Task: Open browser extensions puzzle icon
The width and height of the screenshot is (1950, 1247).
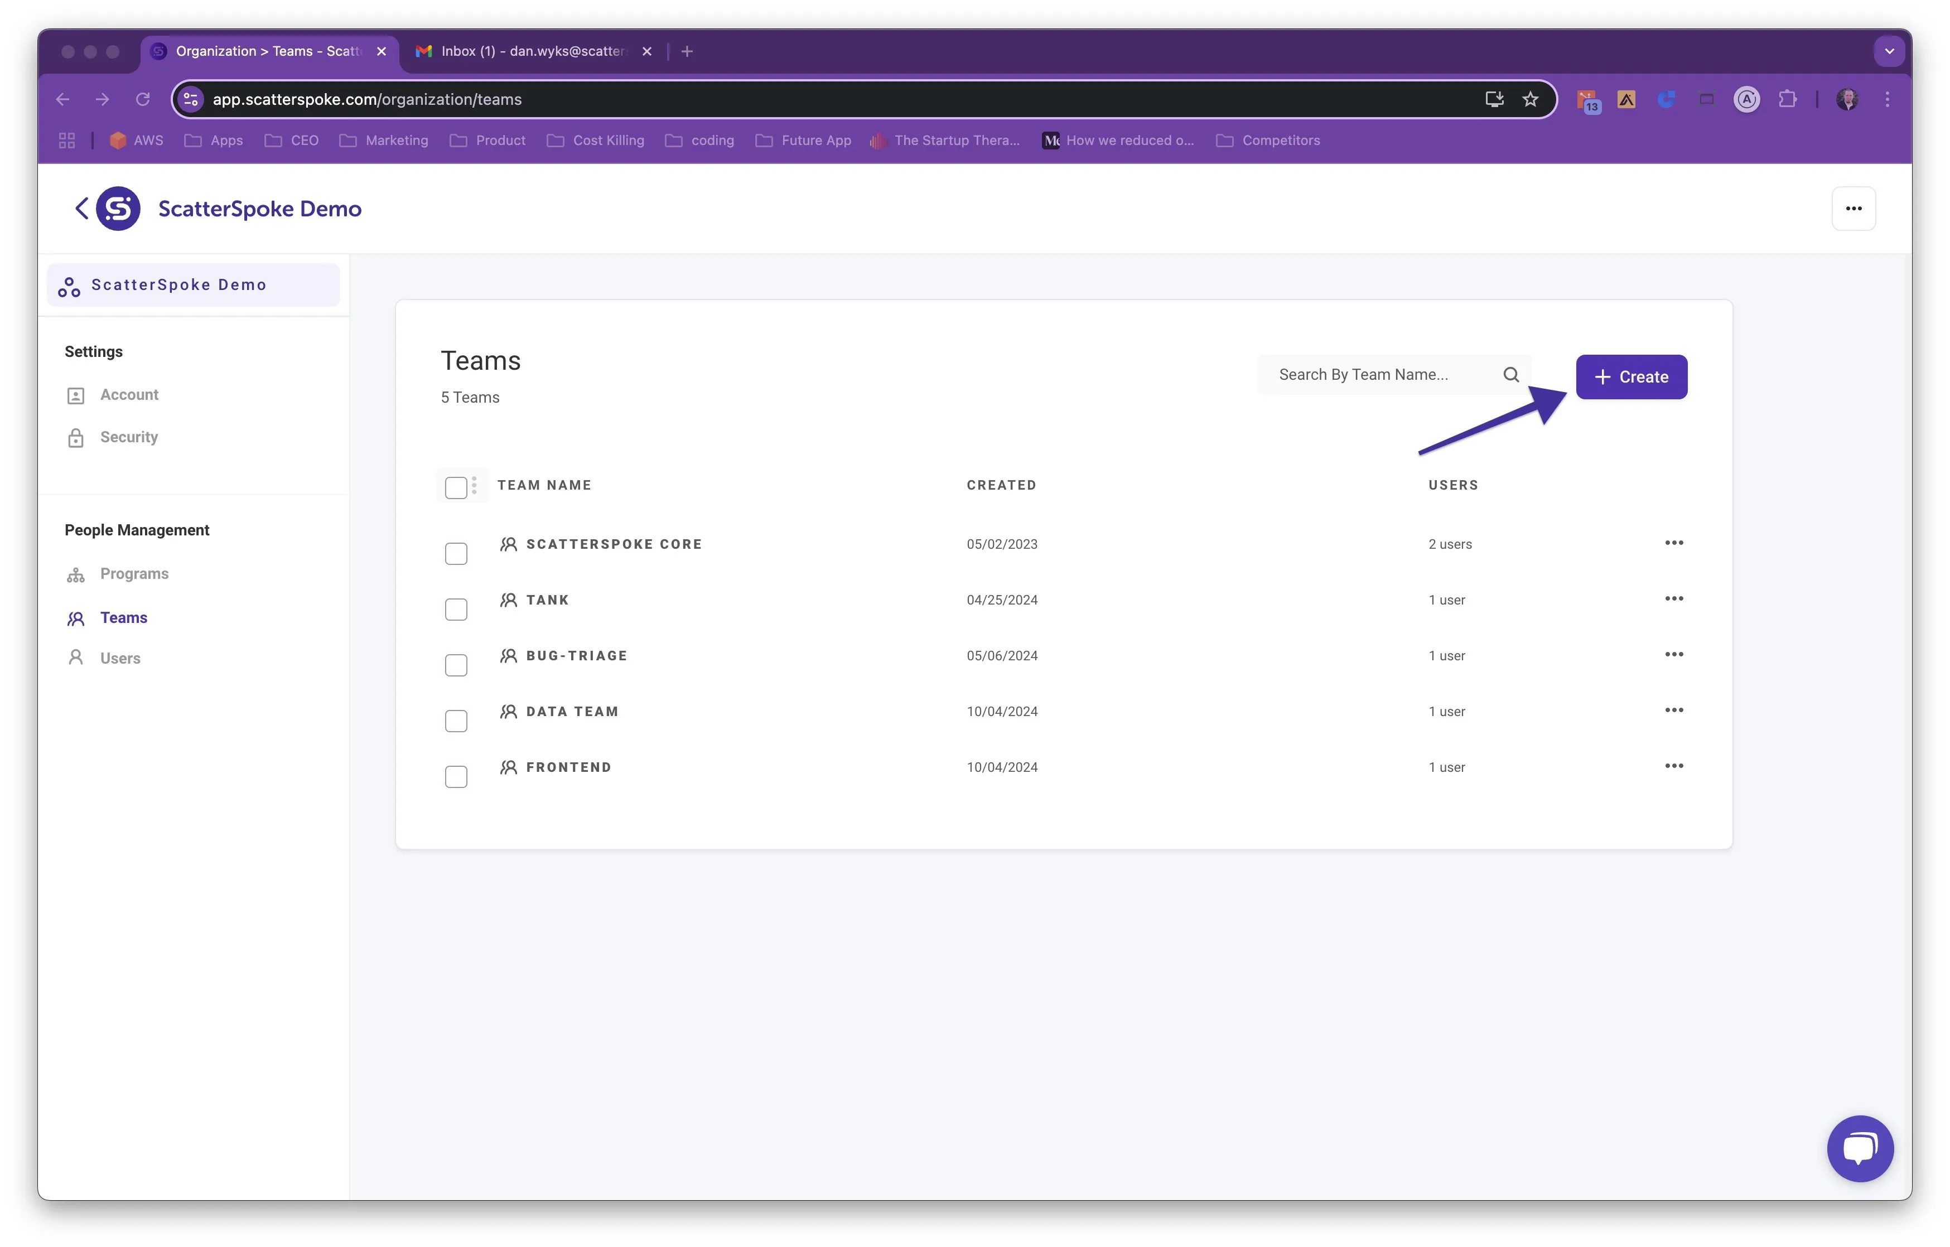Action: tap(1787, 100)
